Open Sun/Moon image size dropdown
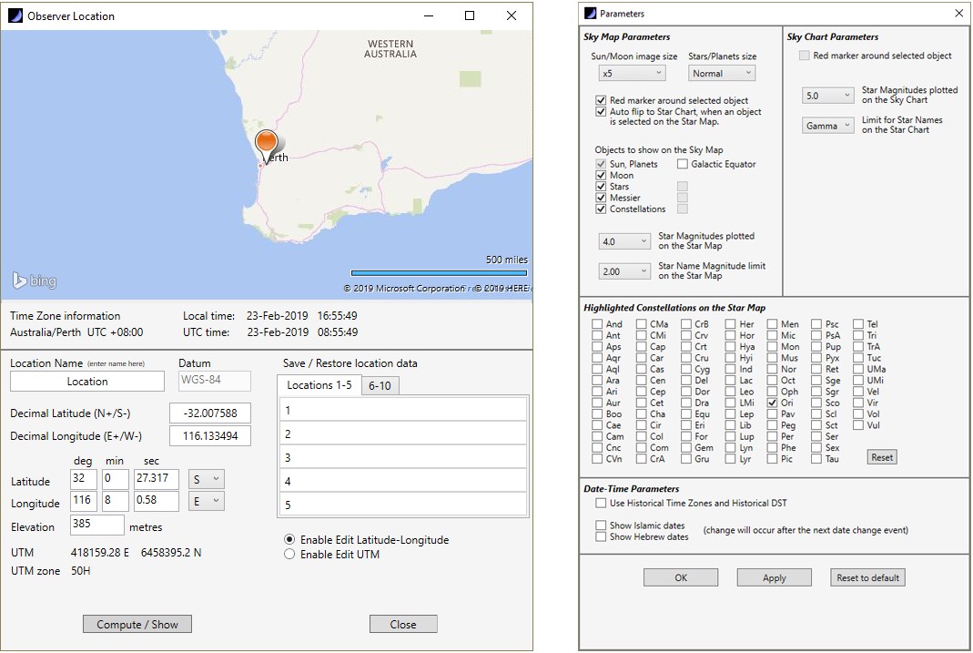The image size is (973, 653). (x=632, y=73)
